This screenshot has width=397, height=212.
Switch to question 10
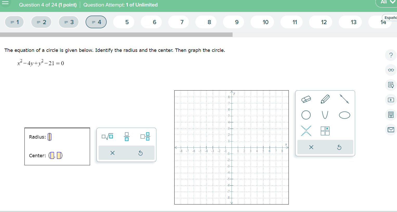[x=262, y=22]
